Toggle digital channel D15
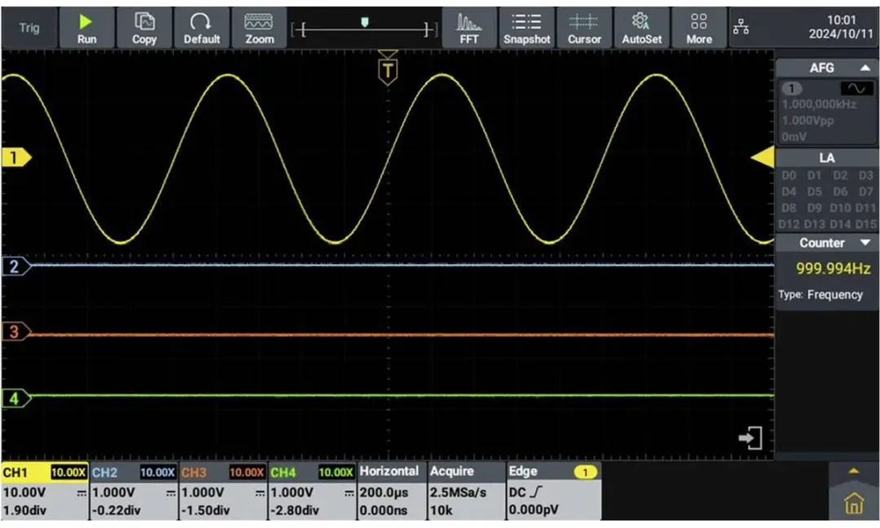This screenshot has width=880, height=528. [x=866, y=224]
